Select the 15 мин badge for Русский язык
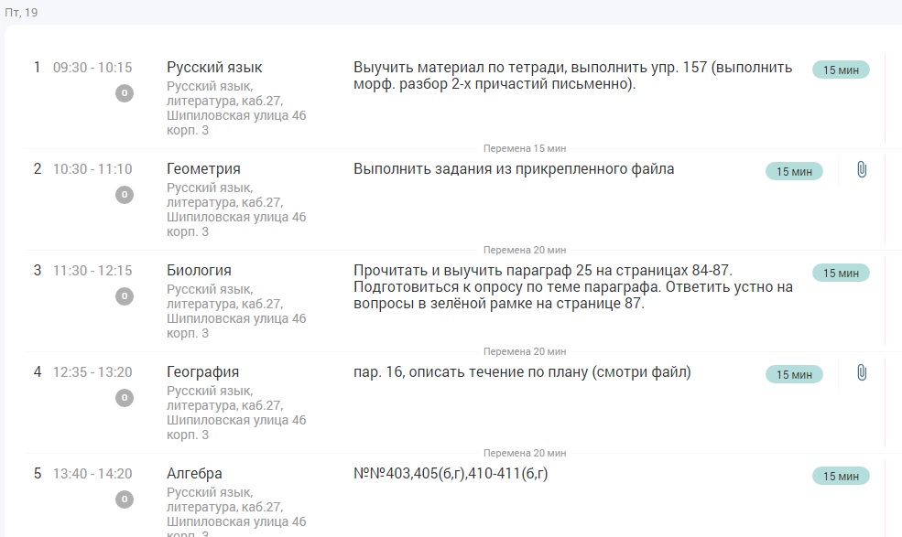Viewport: 902px width, 537px height. (x=840, y=70)
